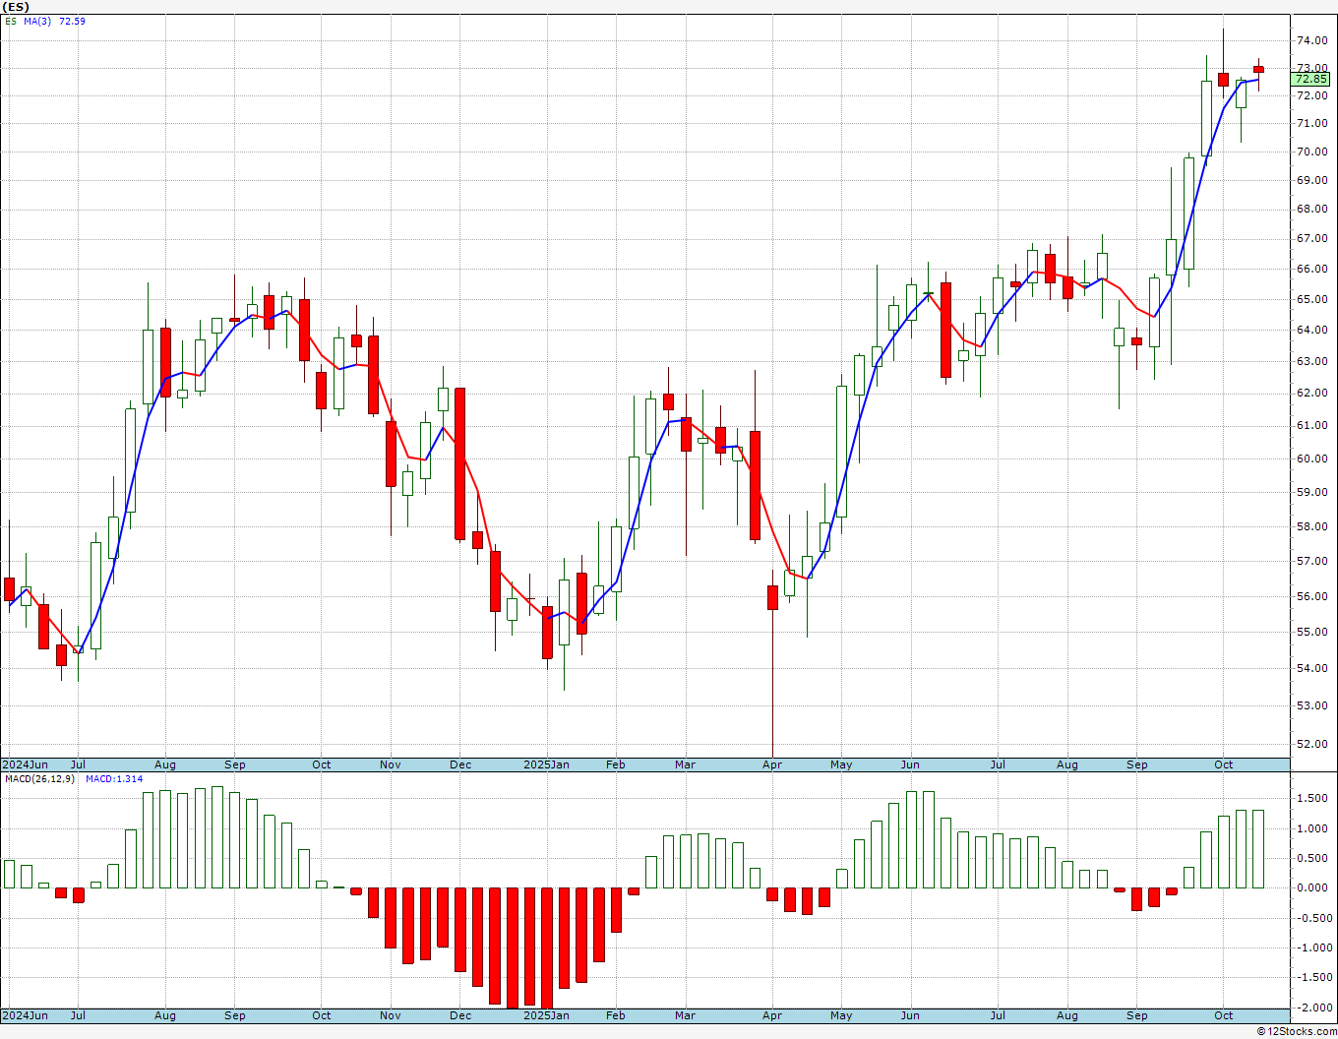Click 2025Jan on the MACD panel date axis
The image size is (1338, 1039).
(546, 1015)
